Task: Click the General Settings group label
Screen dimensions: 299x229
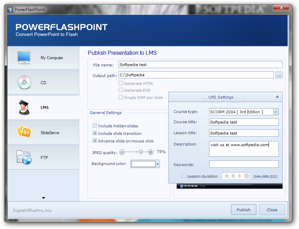Action: [x=106, y=113]
